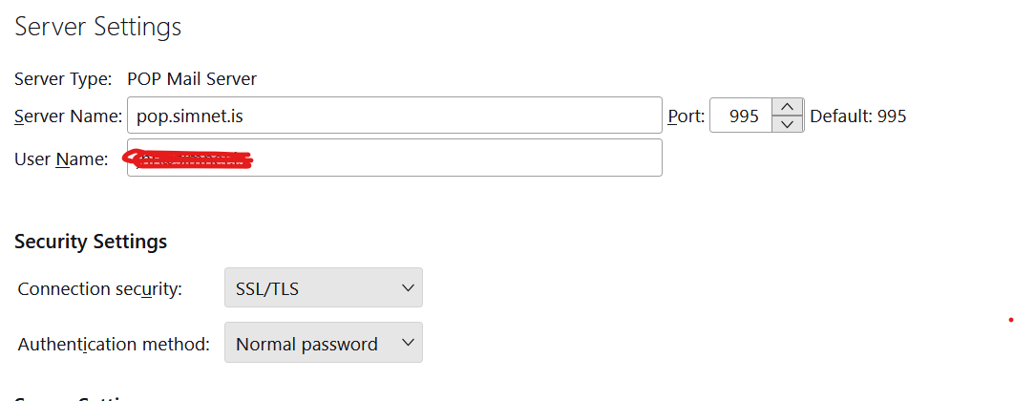Click the POP Mail Server text

[x=191, y=79]
